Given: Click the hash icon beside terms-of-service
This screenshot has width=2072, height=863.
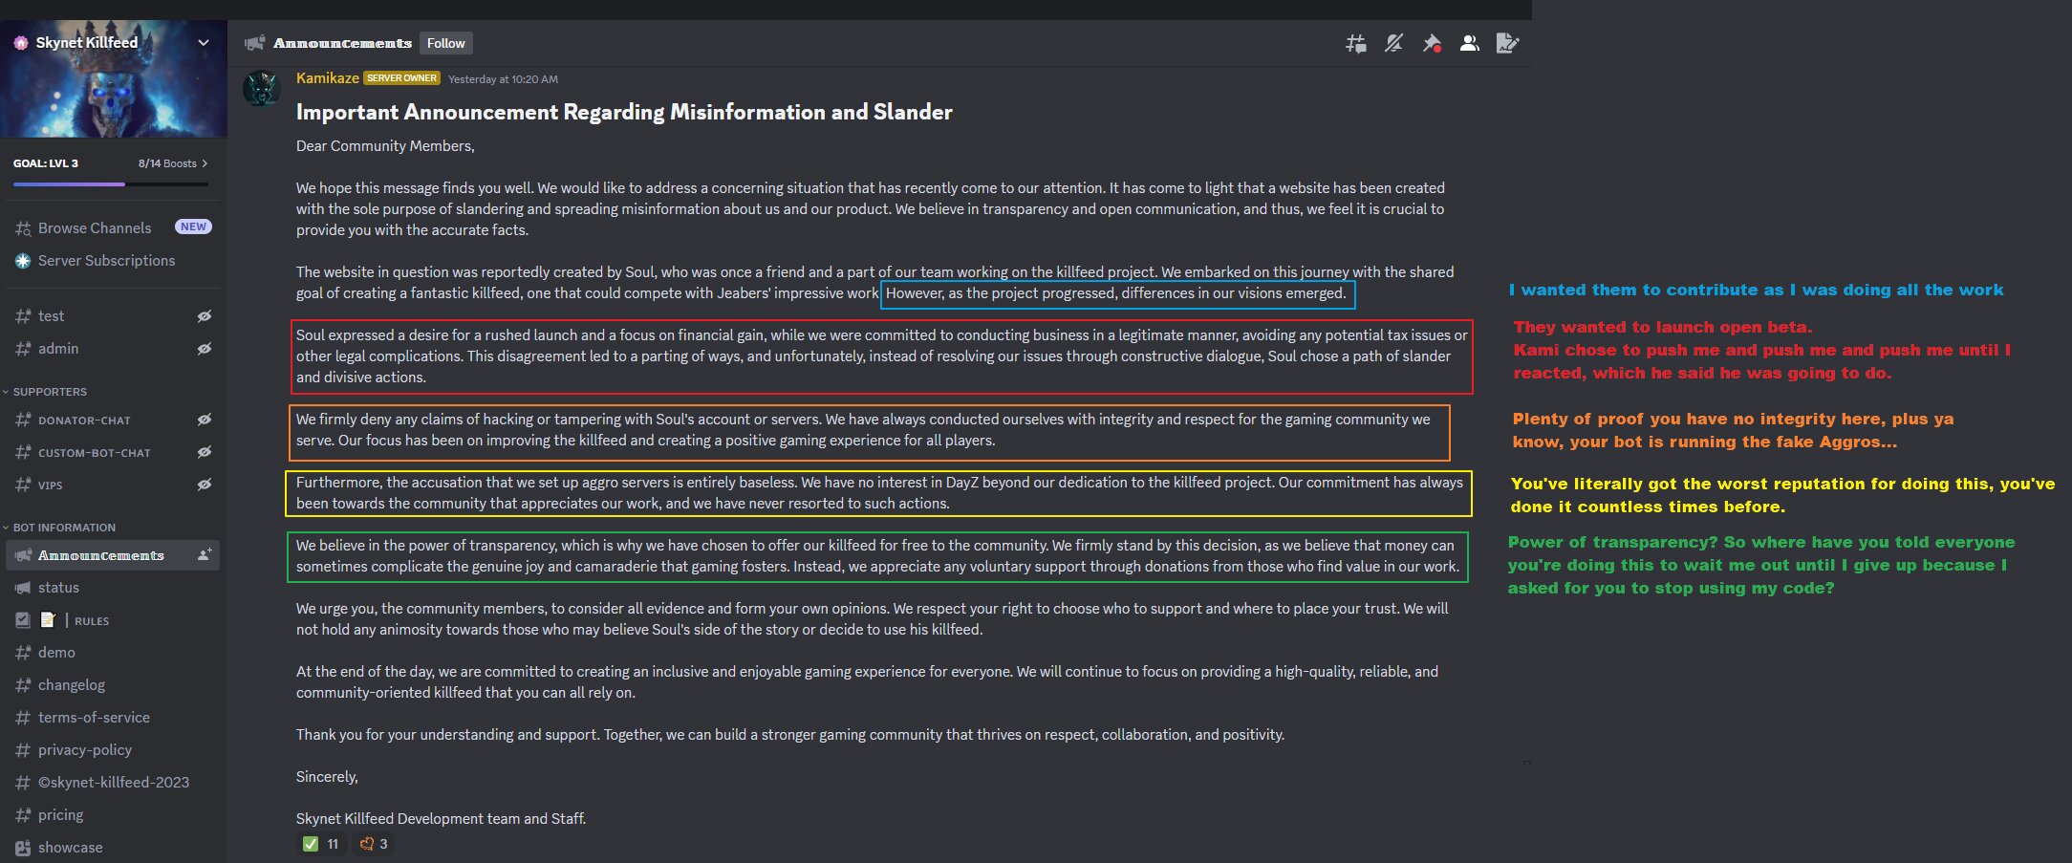Looking at the screenshot, I should click(x=23, y=718).
